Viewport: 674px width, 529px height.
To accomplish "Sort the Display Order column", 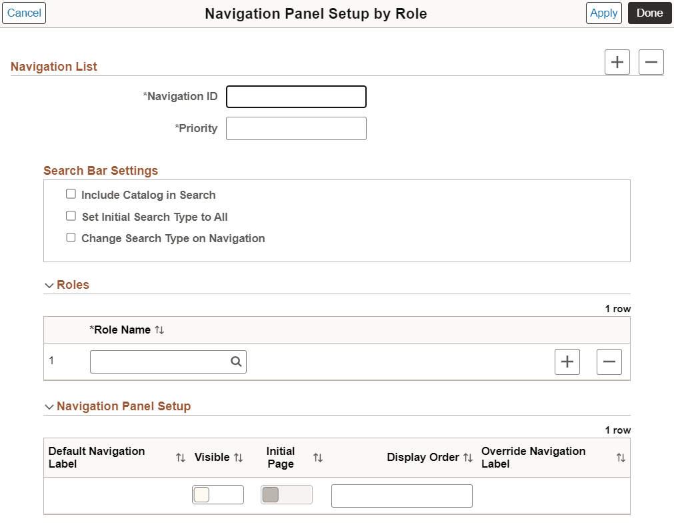I will 469,458.
